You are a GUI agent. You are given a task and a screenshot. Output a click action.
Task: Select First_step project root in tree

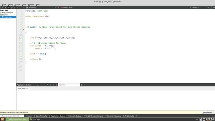tap(4, 10)
